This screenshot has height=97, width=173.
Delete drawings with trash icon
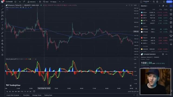[2, 55]
